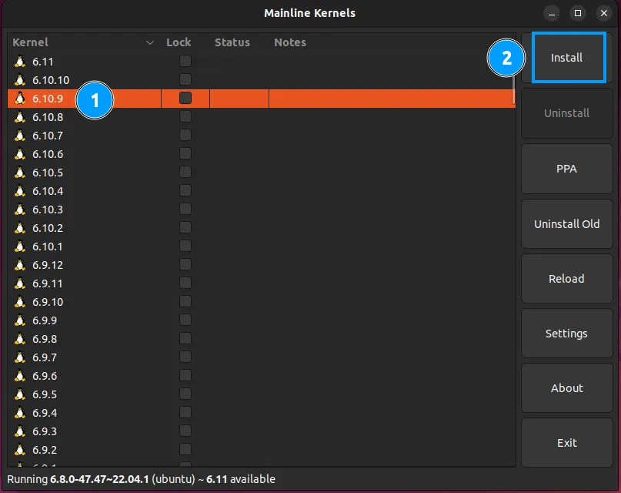Pick the penguin icon for kernel 6.10.6
The width and height of the screenshot is (621, 493).
tap(20, 154)
